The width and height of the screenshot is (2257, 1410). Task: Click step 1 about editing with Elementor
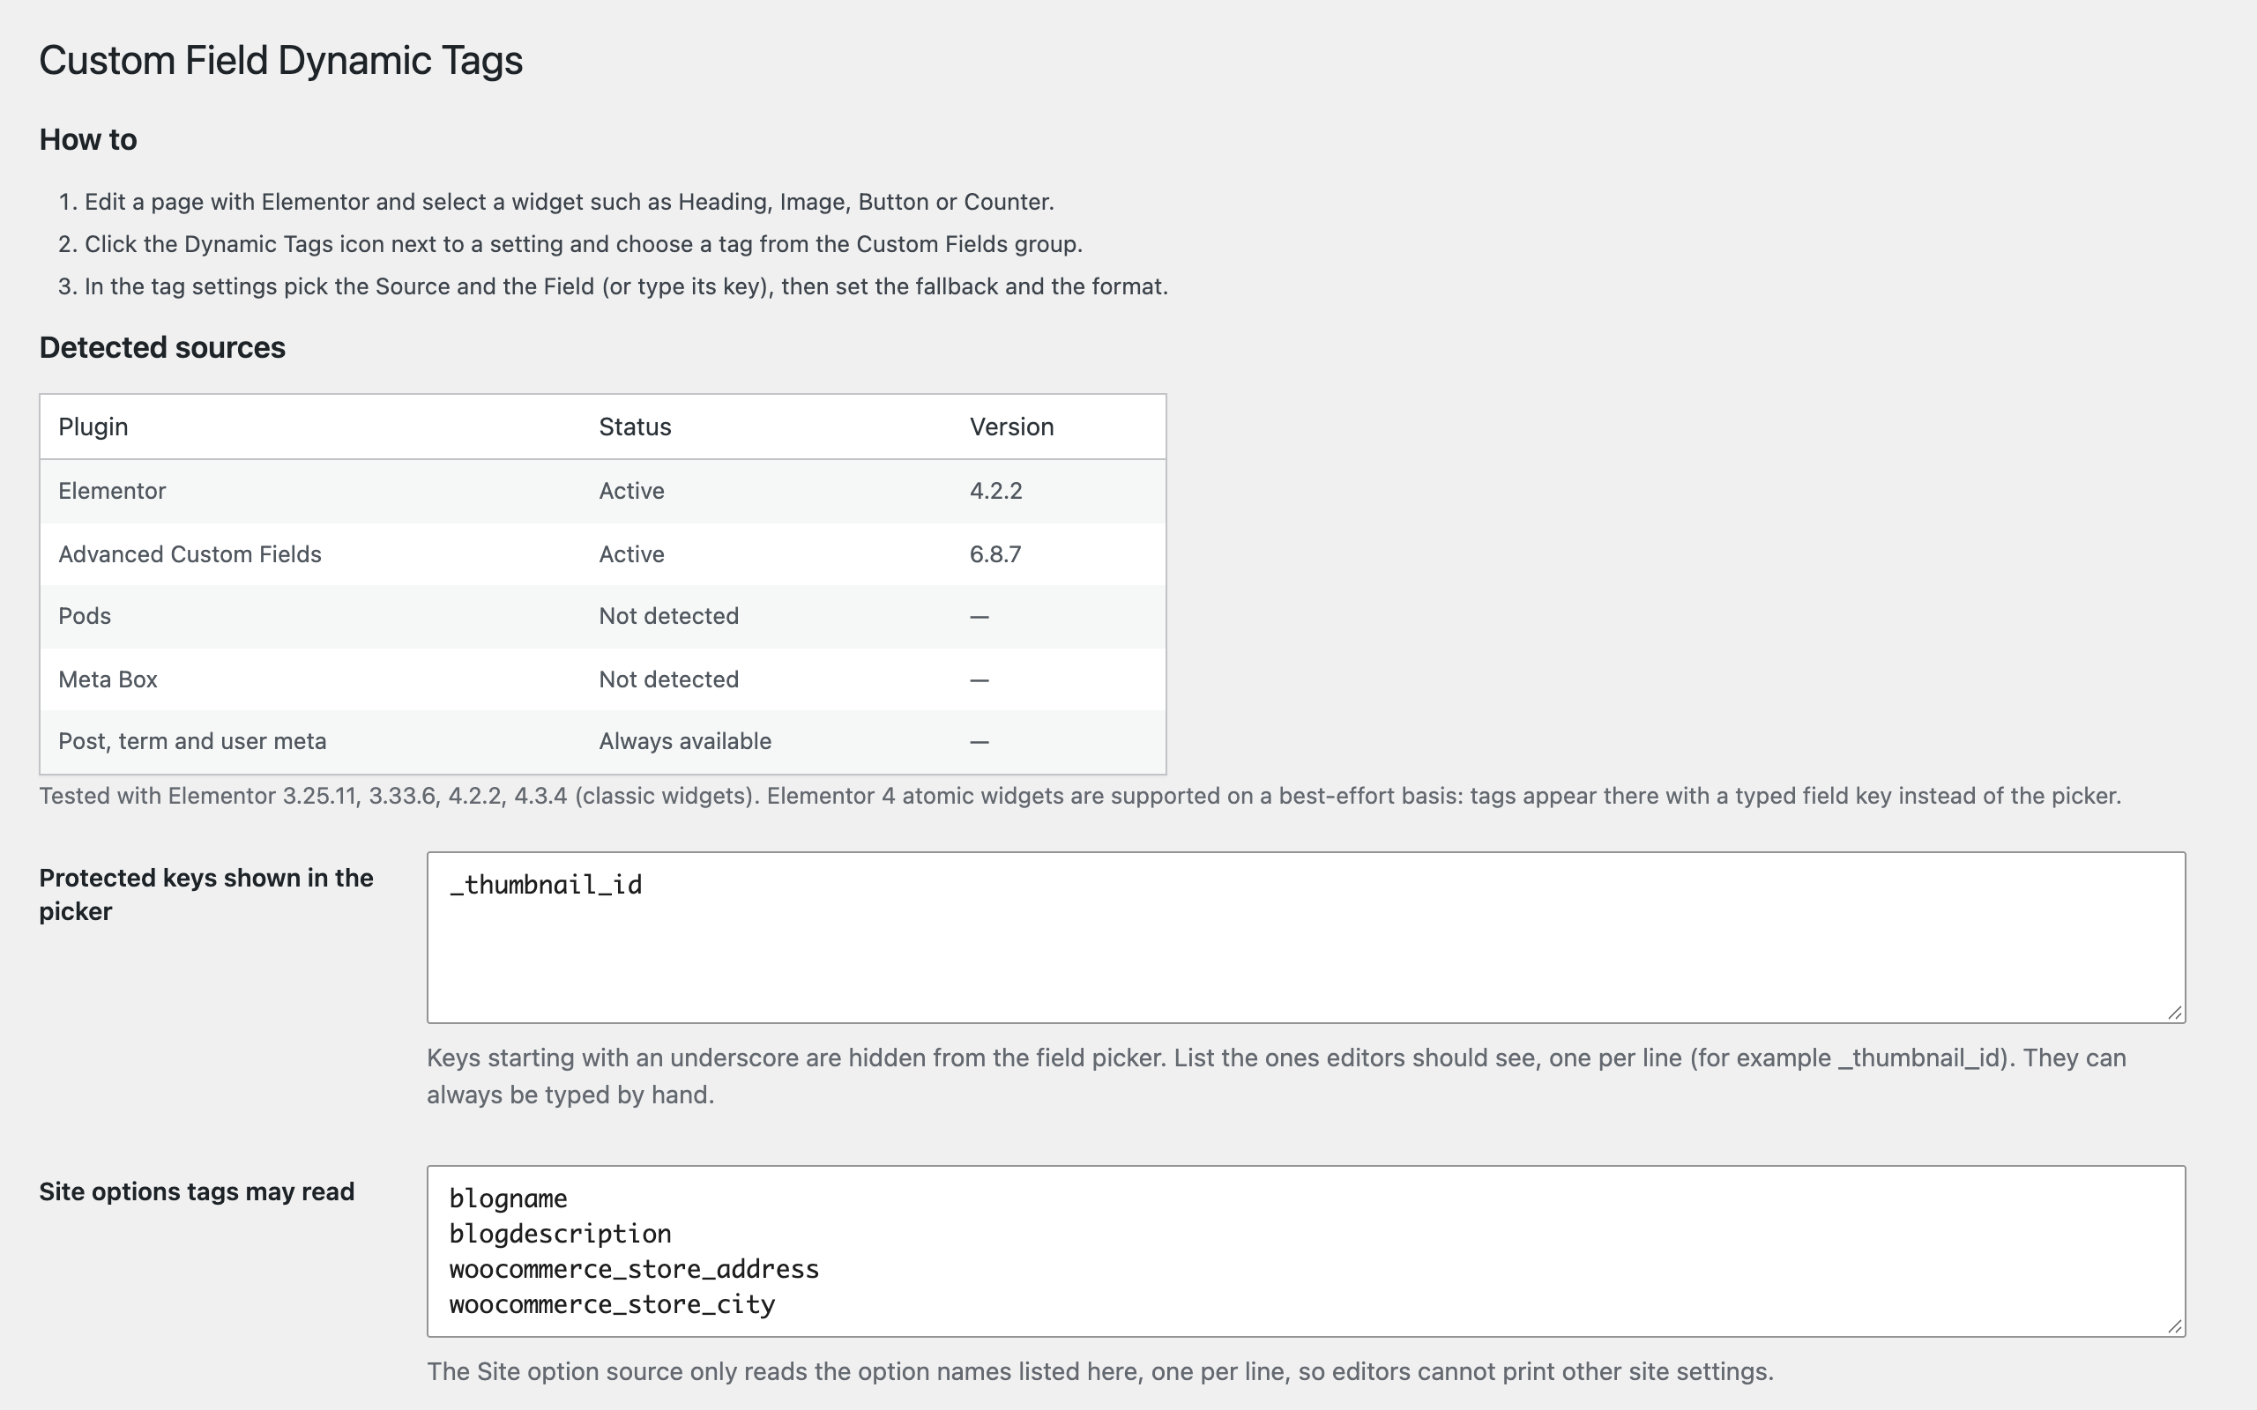click(569, 203)
